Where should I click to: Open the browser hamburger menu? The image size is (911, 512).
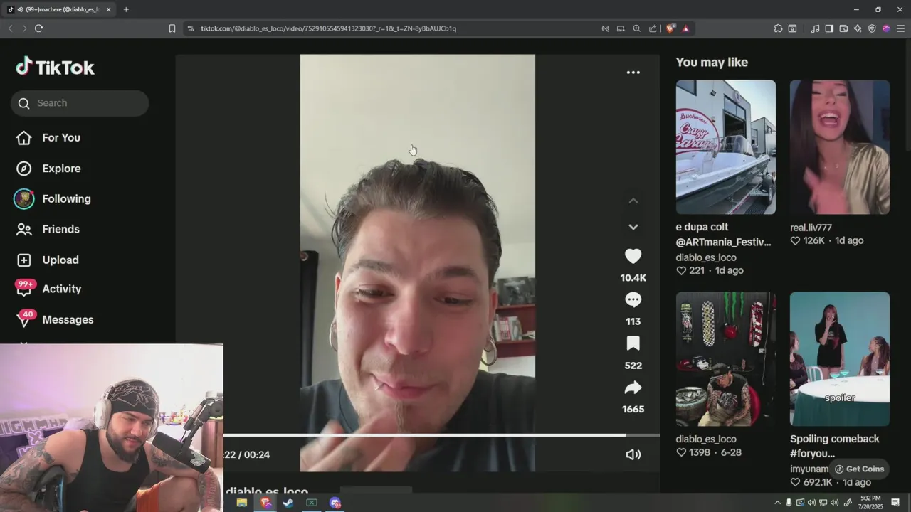point(900,28)
